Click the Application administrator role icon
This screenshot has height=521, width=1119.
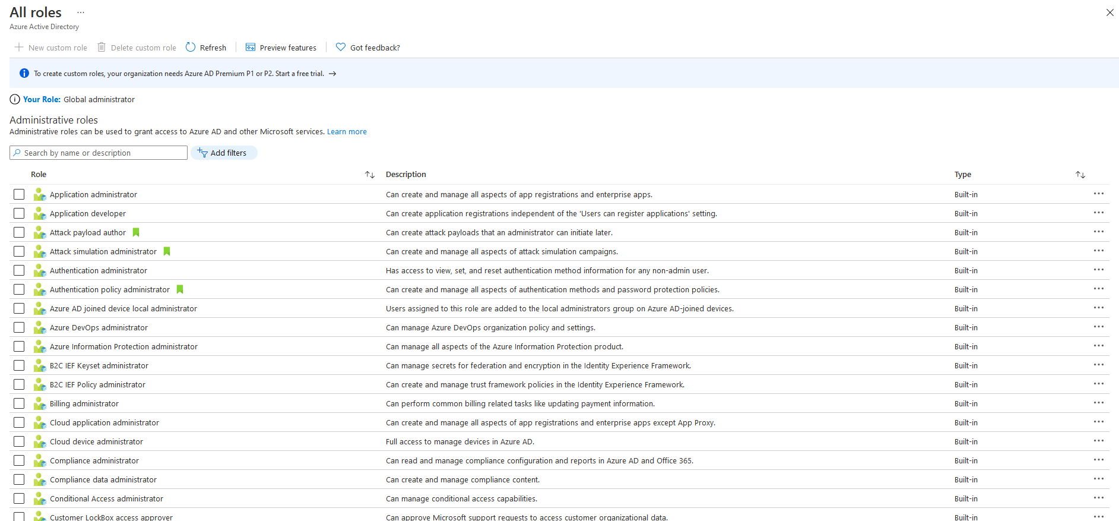[40, 194]
